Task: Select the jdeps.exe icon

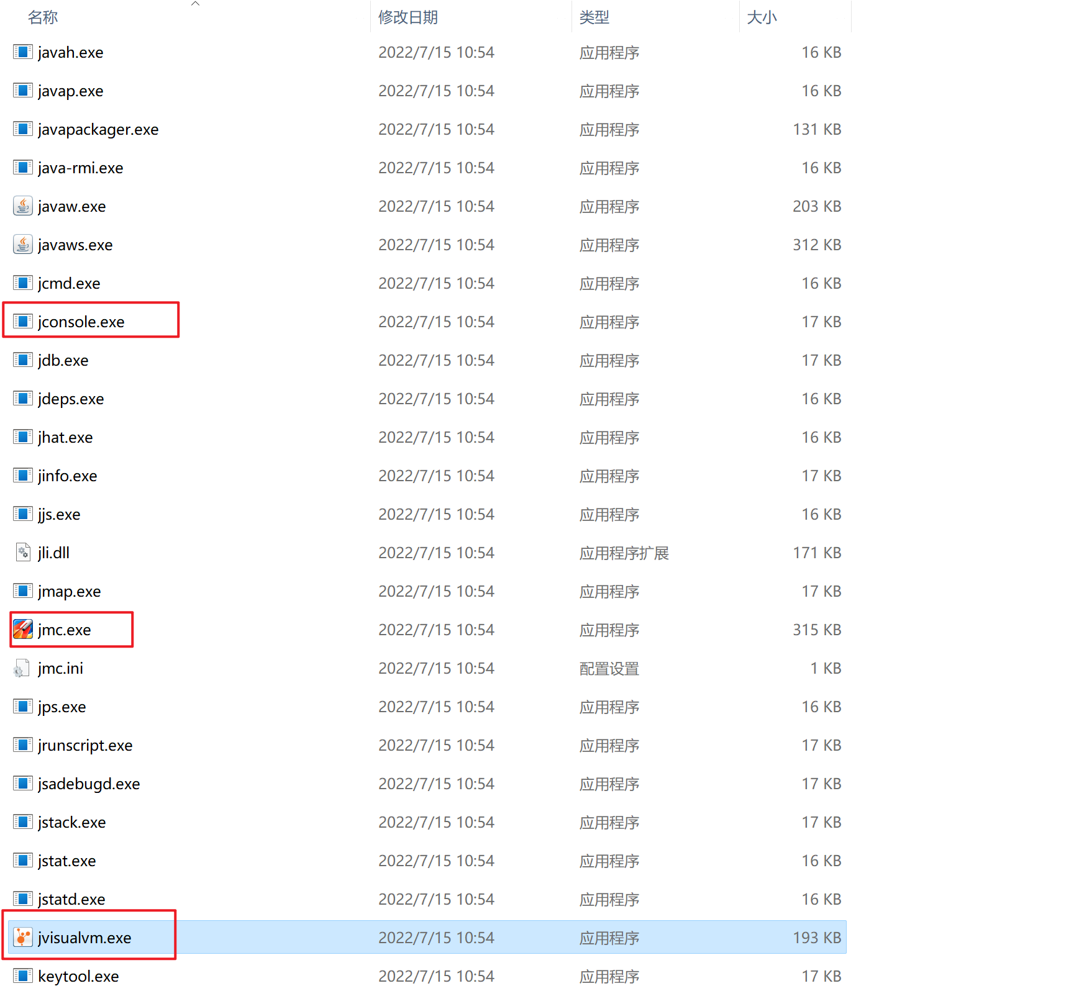Action: pyautogui.click(x=23, y=399)
